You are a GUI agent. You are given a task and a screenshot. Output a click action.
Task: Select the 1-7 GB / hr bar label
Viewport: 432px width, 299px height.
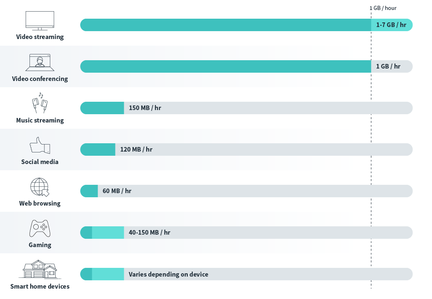(391, 25)
